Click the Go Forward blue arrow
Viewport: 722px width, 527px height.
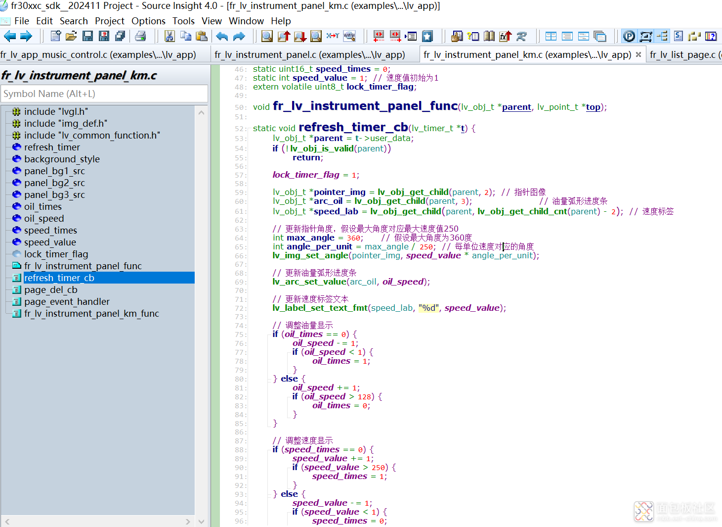[26, 36]
